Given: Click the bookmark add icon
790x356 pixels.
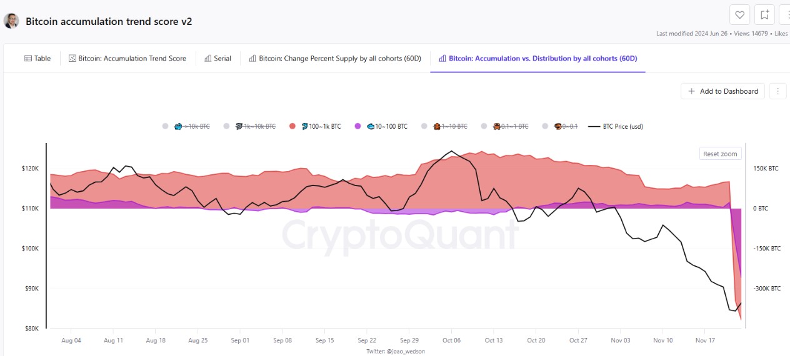Looking at the screenshot, I should coord(764,15).
